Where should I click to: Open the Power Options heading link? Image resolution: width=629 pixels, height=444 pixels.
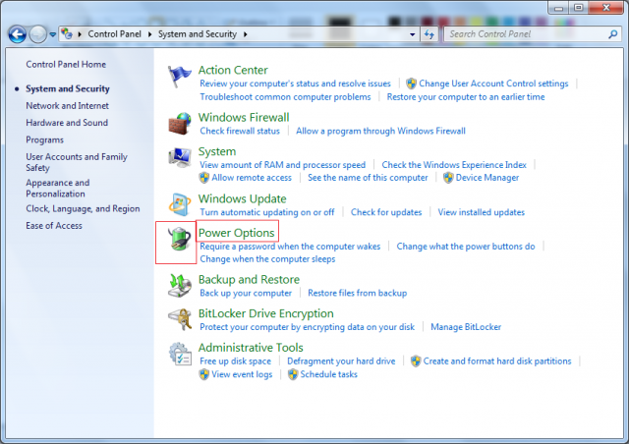pos(236,233)
